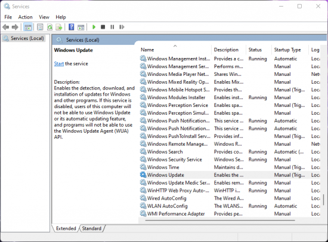The width and height of the screenshot is (328, 242).
Task: Click gear icon beside Wired AutoConfig
Action: coord(143,198)
